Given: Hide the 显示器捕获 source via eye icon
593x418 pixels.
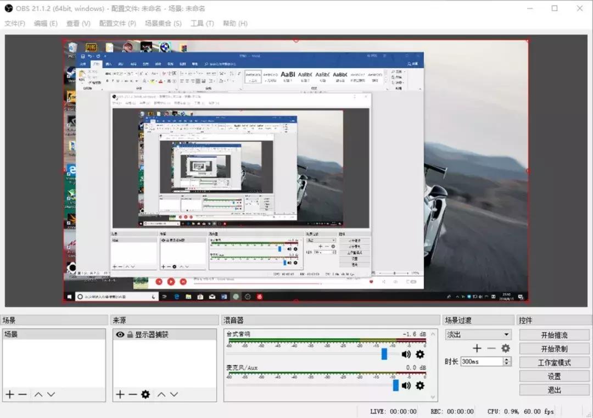Looking at the screenshot, I should [x=119, y=334].
